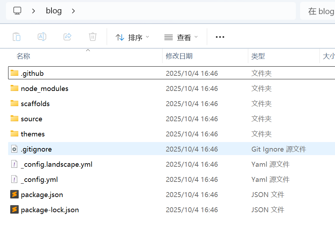Image resolution: width=335 pixels, height=227 pixels.
Task: Click the This PC monitor icon
Action: click(x=17, y=11)
